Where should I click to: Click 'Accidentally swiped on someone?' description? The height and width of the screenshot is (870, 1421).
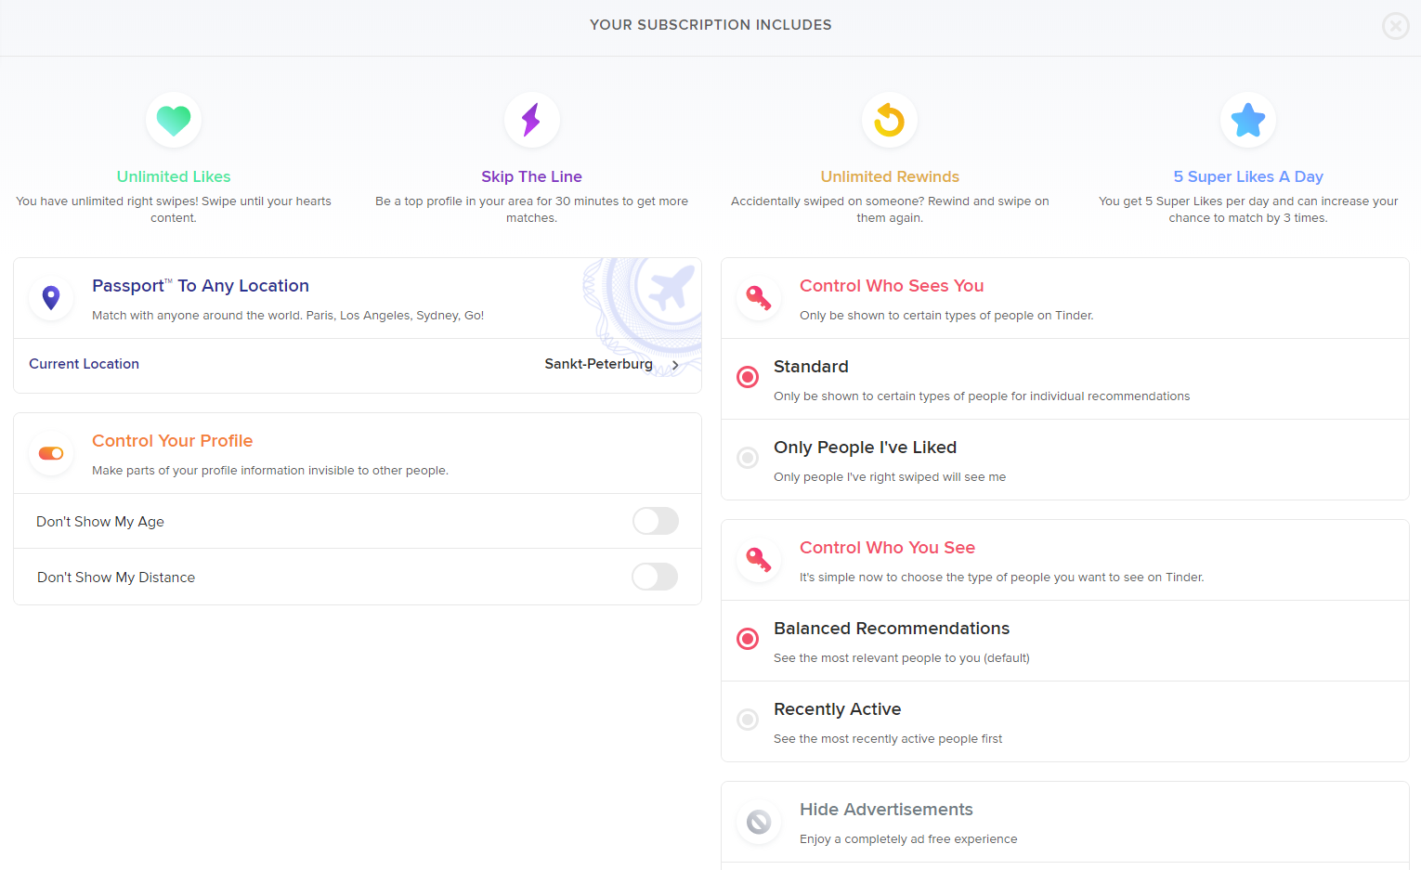tap(890, 210)
